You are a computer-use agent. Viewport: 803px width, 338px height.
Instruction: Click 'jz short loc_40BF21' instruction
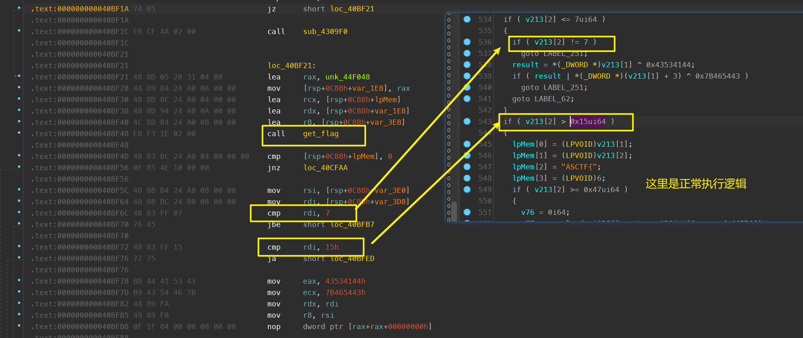320,9
